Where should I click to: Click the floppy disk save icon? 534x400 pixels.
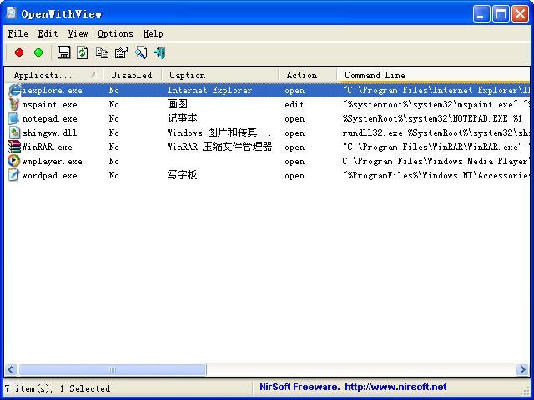tap(64, 52)
